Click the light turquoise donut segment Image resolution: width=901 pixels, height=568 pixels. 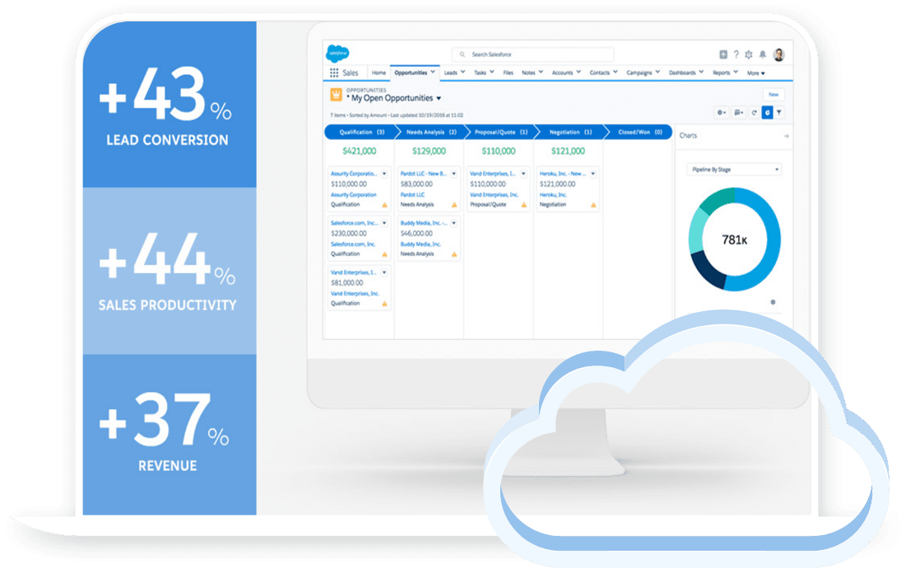pos(696,230)
